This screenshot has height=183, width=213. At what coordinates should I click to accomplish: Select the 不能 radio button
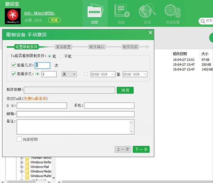(x=61, y=56)
